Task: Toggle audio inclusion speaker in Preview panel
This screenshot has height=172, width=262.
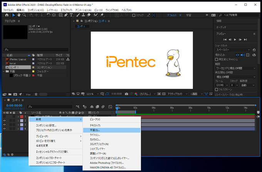Action: pyautogui.click(x=243, y=55)
